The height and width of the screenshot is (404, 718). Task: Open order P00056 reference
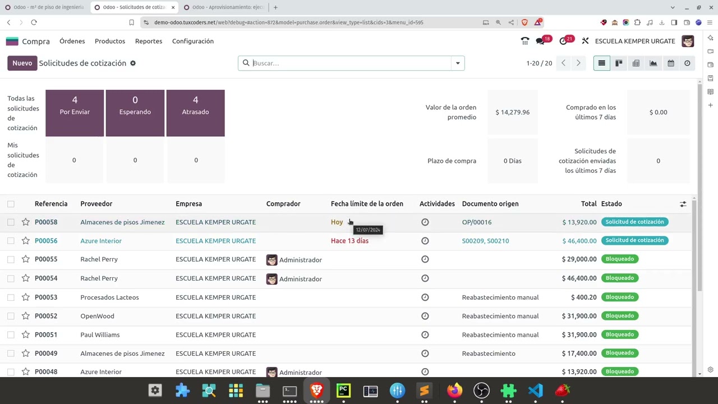tap(46, 241)
